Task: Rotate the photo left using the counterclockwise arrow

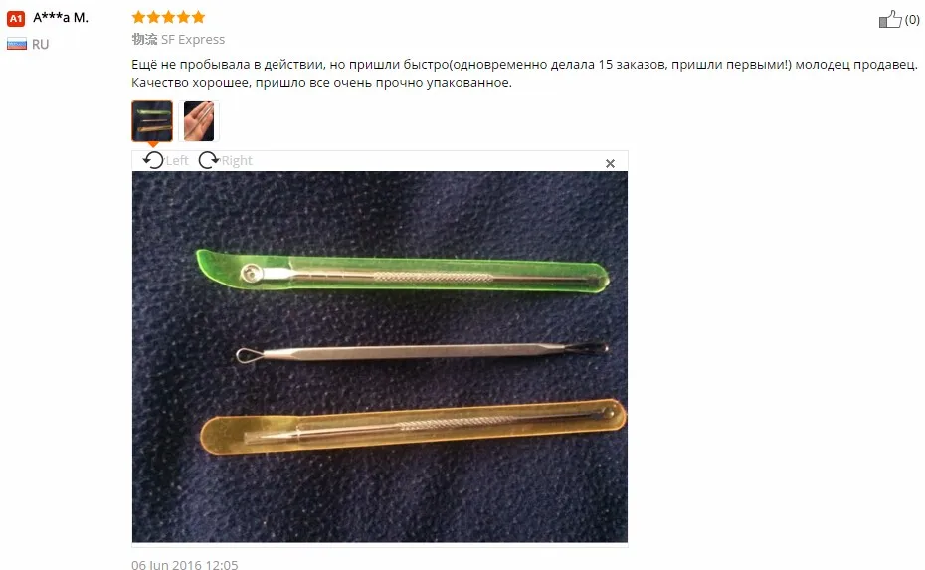Action: [x=153, y=160]
